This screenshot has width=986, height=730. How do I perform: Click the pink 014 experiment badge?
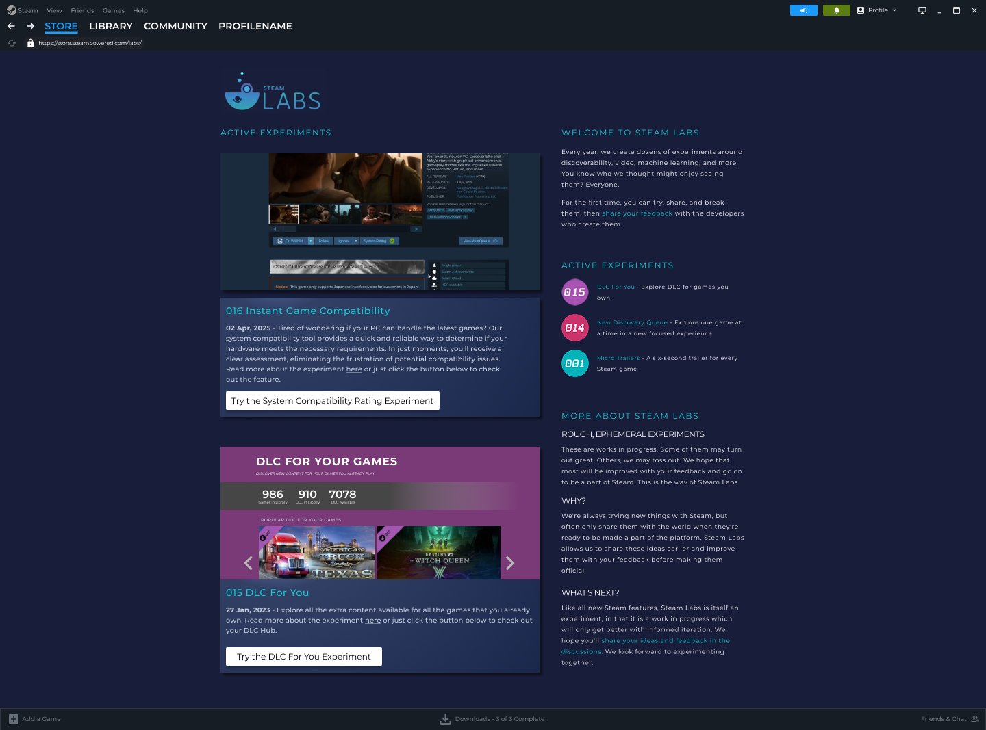(574, 328)
